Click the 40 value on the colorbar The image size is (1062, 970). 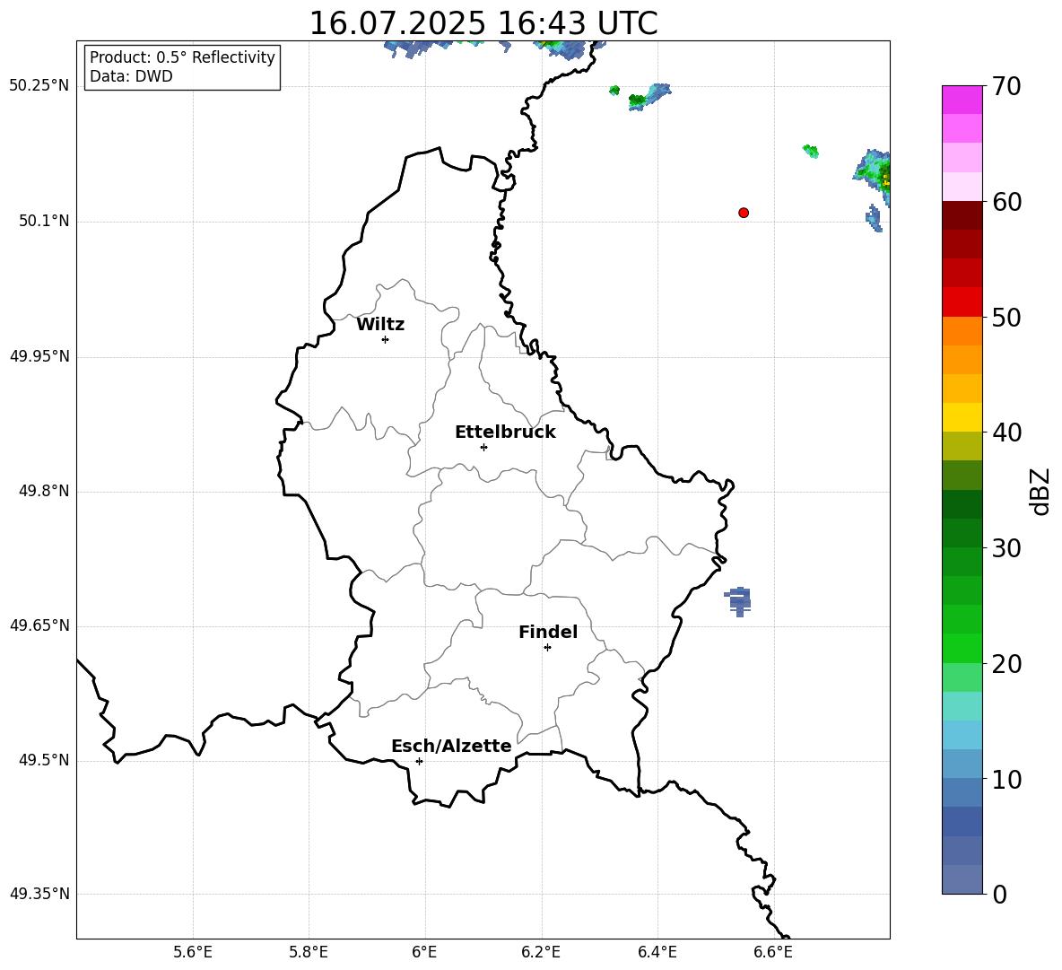1006,433
